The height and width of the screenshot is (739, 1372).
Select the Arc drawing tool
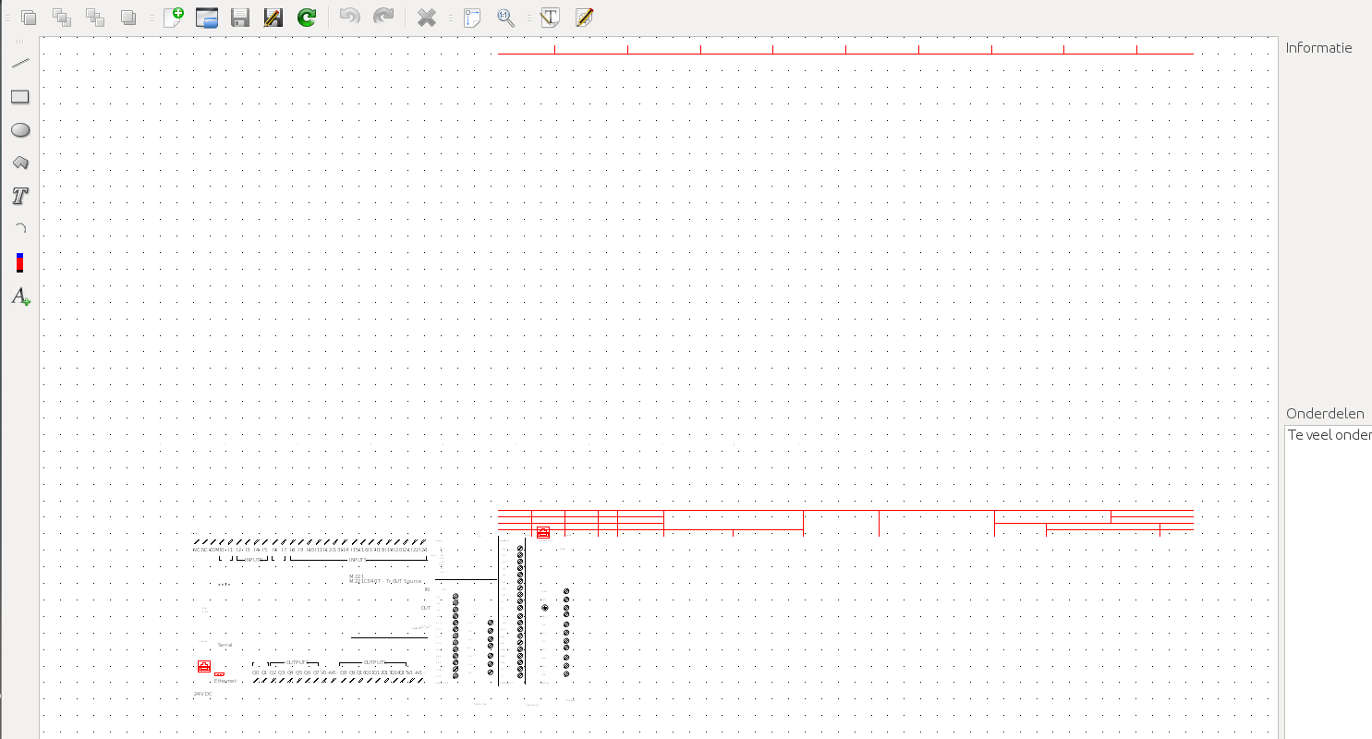20,229
